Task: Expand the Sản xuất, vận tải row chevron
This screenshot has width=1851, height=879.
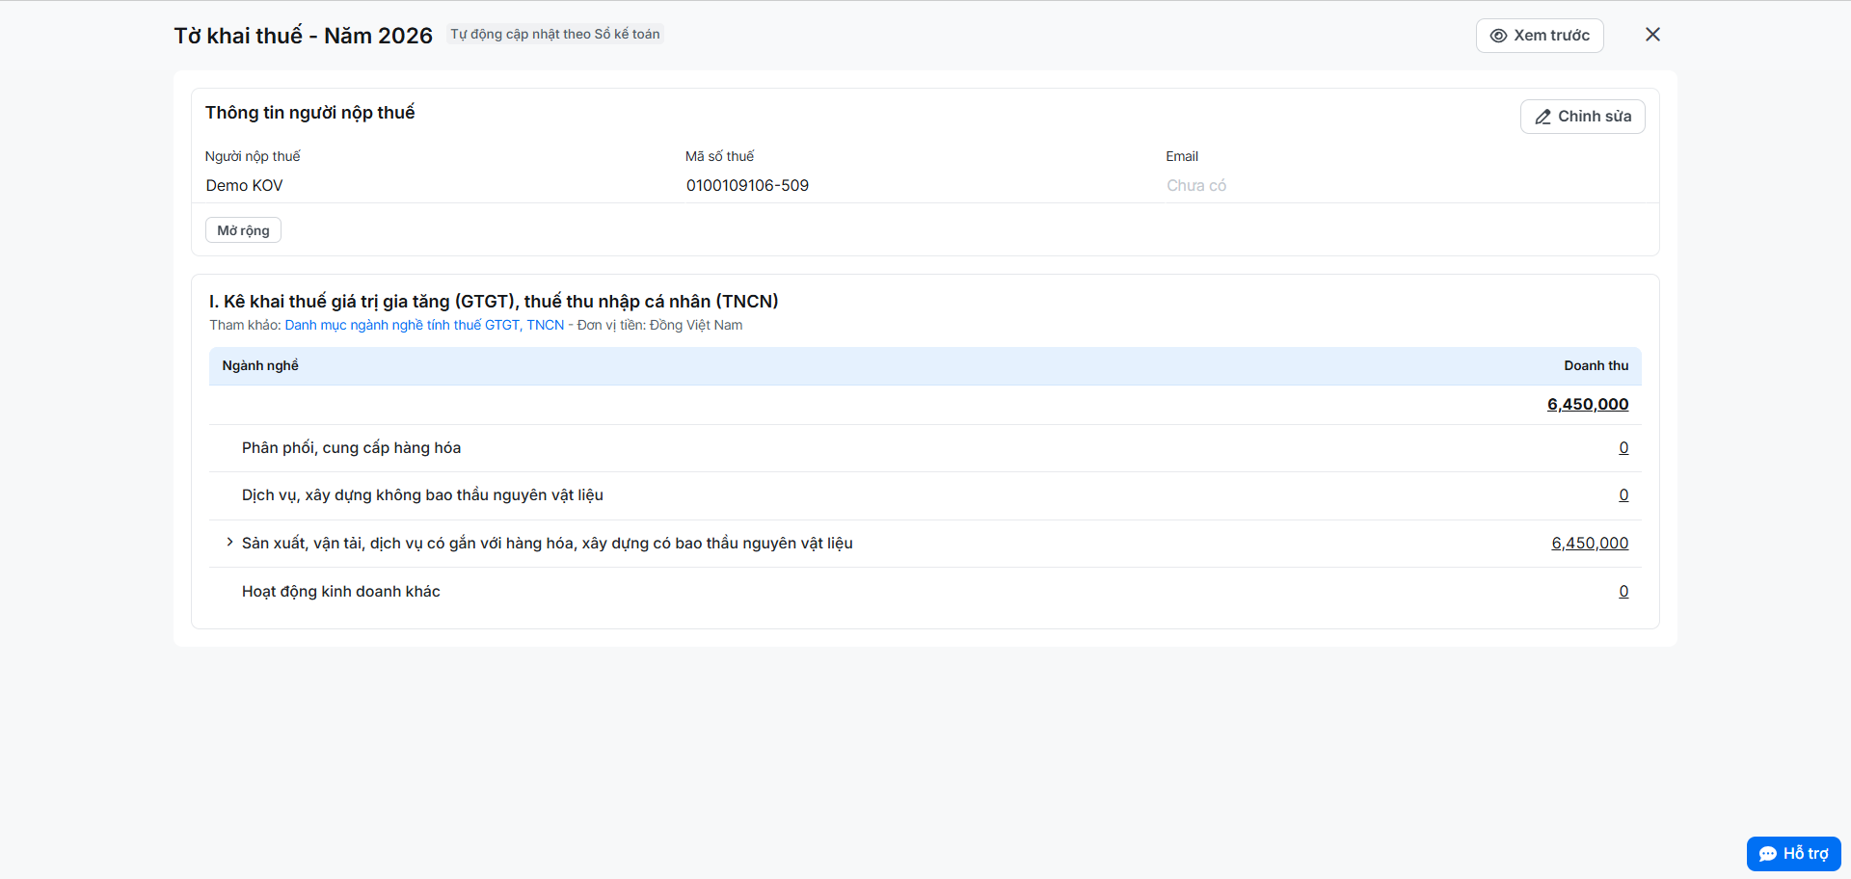Action: tap(229, 543)
